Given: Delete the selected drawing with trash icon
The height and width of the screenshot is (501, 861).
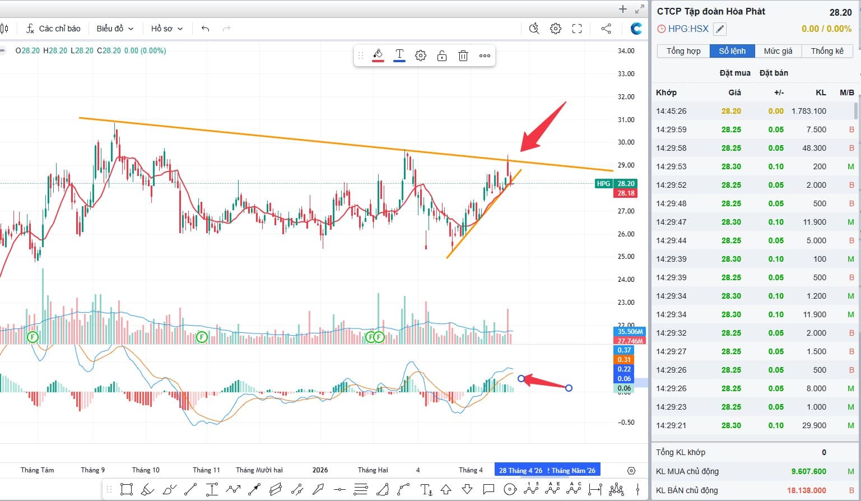Looking at the screenshot, I should [463, 55].
